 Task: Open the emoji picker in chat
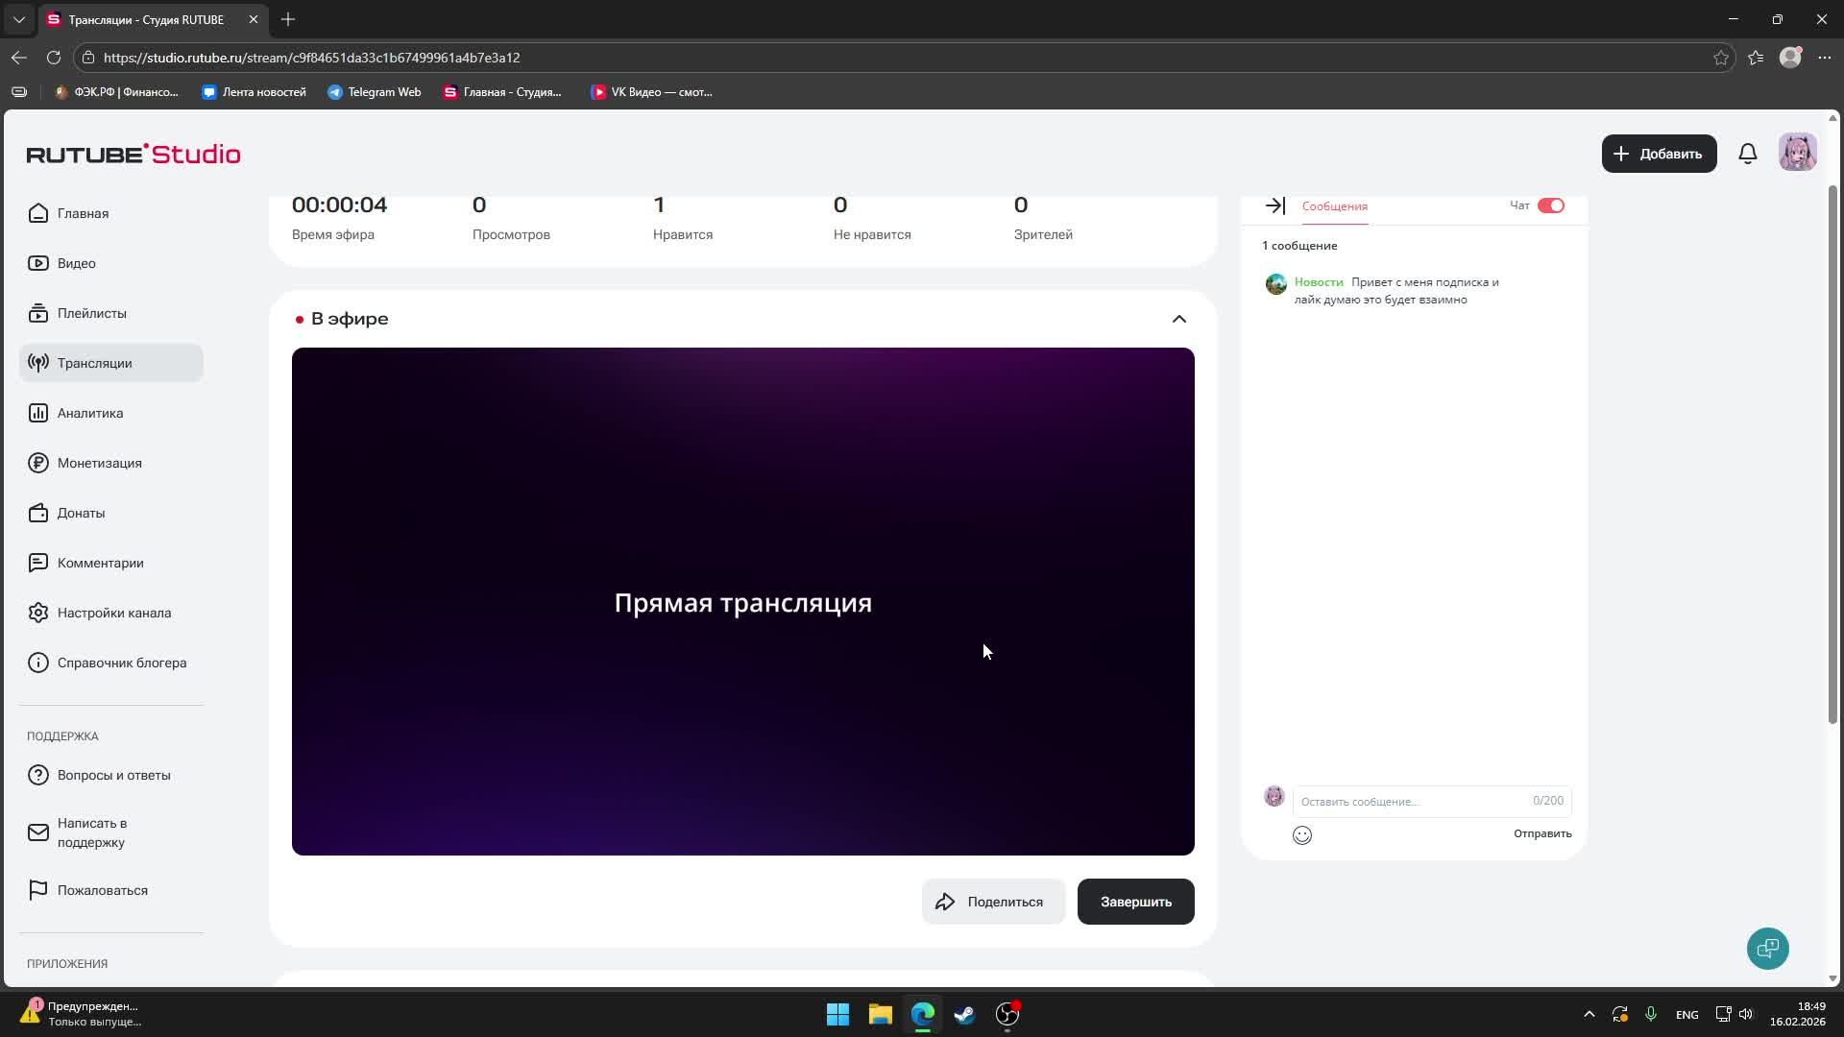(1302, 835)
